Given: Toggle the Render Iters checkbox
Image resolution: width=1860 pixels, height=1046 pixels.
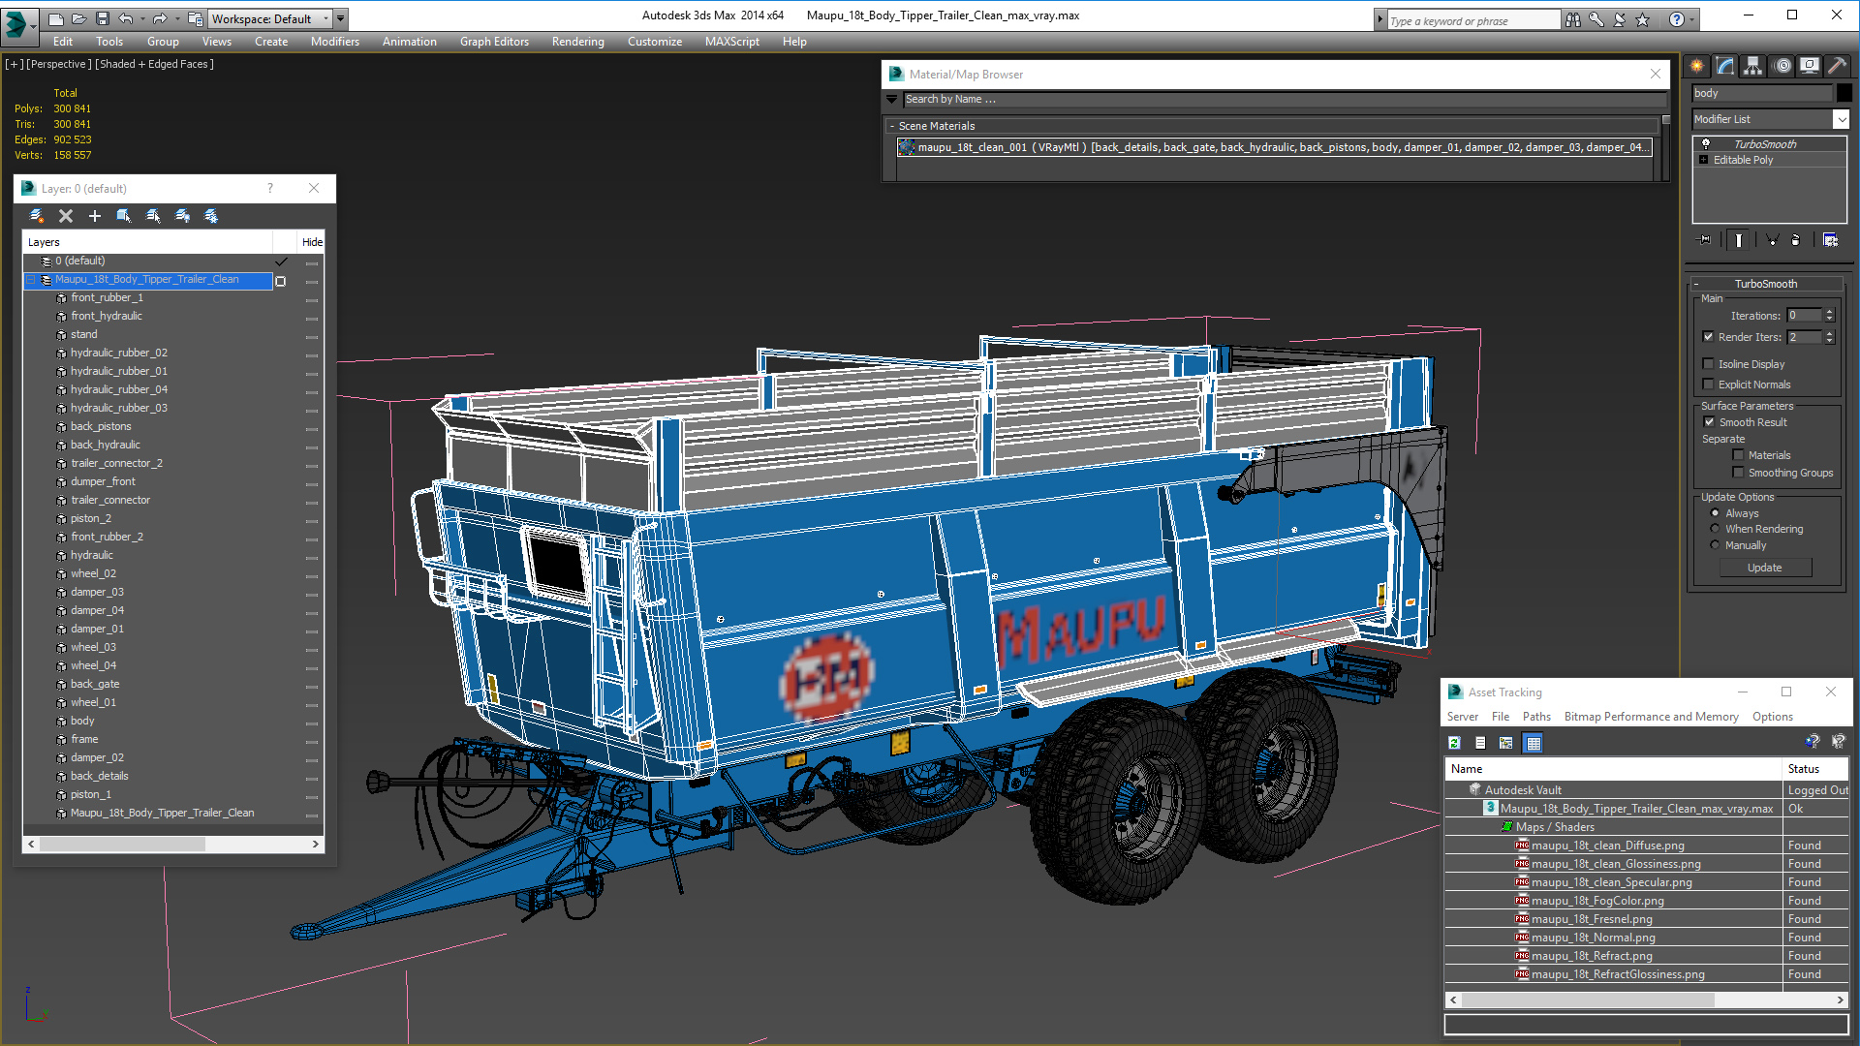Looking at the screenshot, I should 1709,337.
